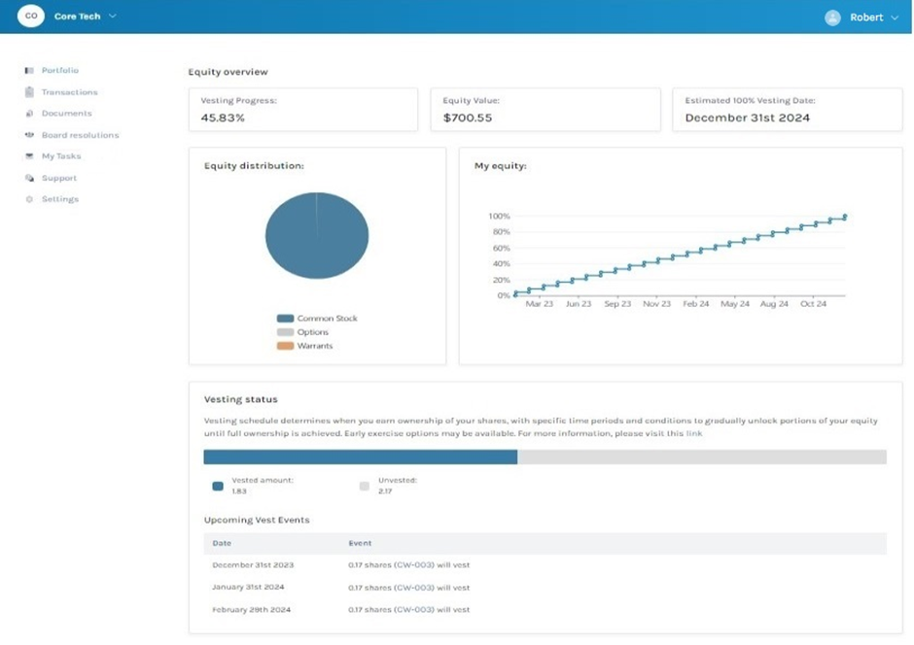Click the 'My equity:' chart title
Screen dimensions: 914x645
click(500, 166)
